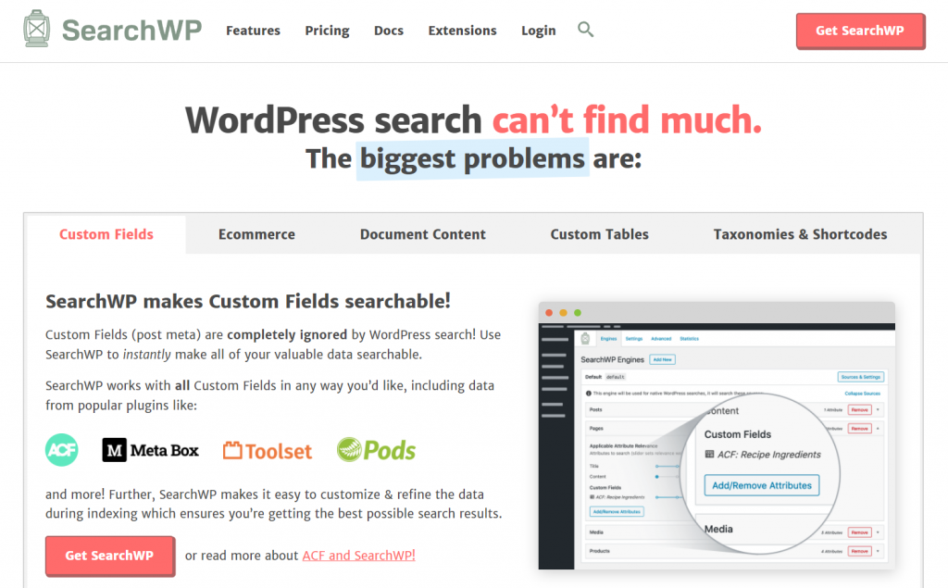Screen dimensions: 948x588
Task: Open the search magnifying glass in the navigation
Action: click(585, 30)
